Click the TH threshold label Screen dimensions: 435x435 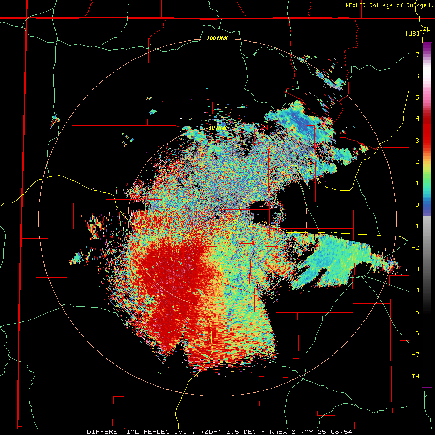[415, 376]
